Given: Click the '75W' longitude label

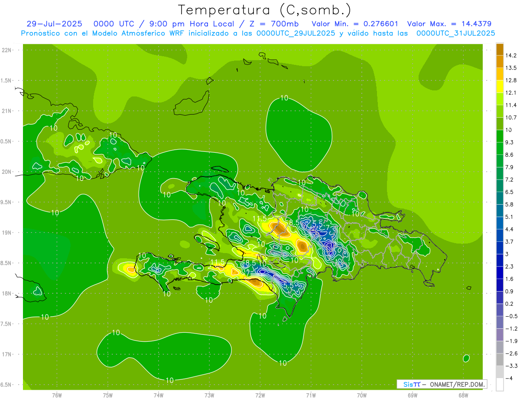Looking at the screenshot, I should 108,395.
